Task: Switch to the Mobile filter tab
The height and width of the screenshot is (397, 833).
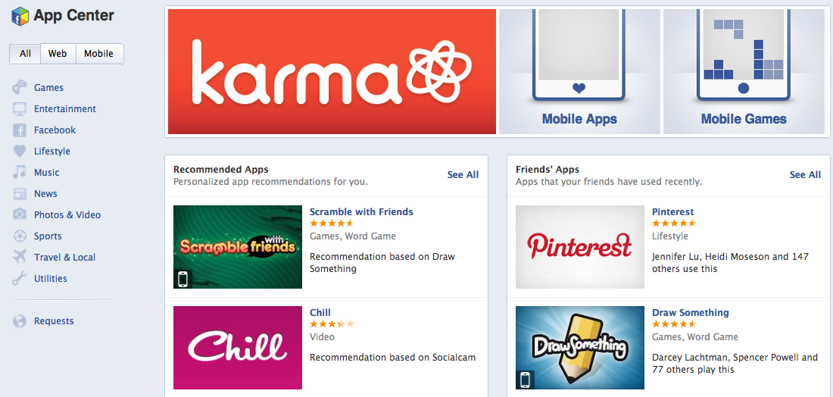Action: (98, 54)
